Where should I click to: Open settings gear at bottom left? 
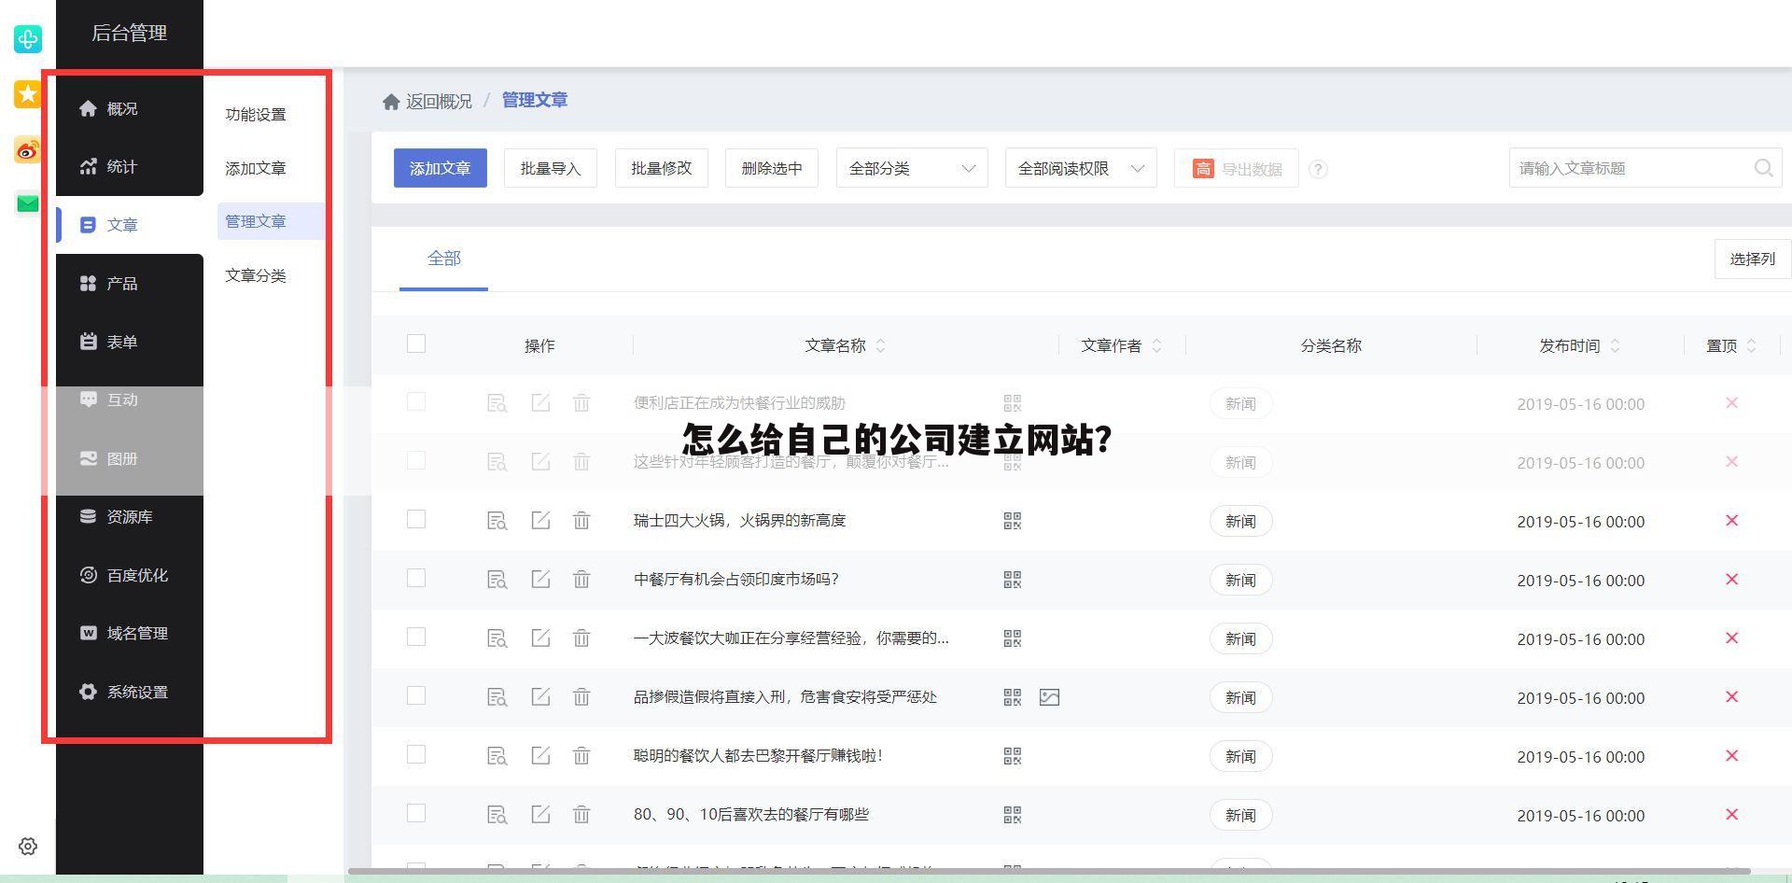[28, 846]
